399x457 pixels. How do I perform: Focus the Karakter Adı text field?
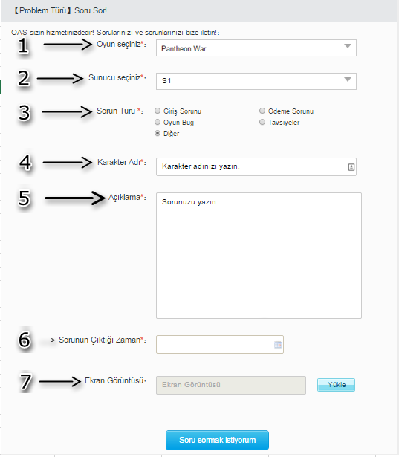(256, 166)
